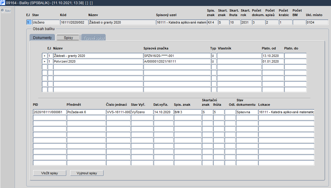This screenshot has height=188, width=331.
Task: Click the Vlastník cell of Žádosti - granty row
Action: coord(239,56)
